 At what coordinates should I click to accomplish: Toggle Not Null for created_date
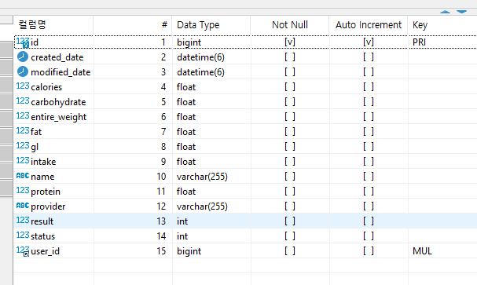[290, 57]
